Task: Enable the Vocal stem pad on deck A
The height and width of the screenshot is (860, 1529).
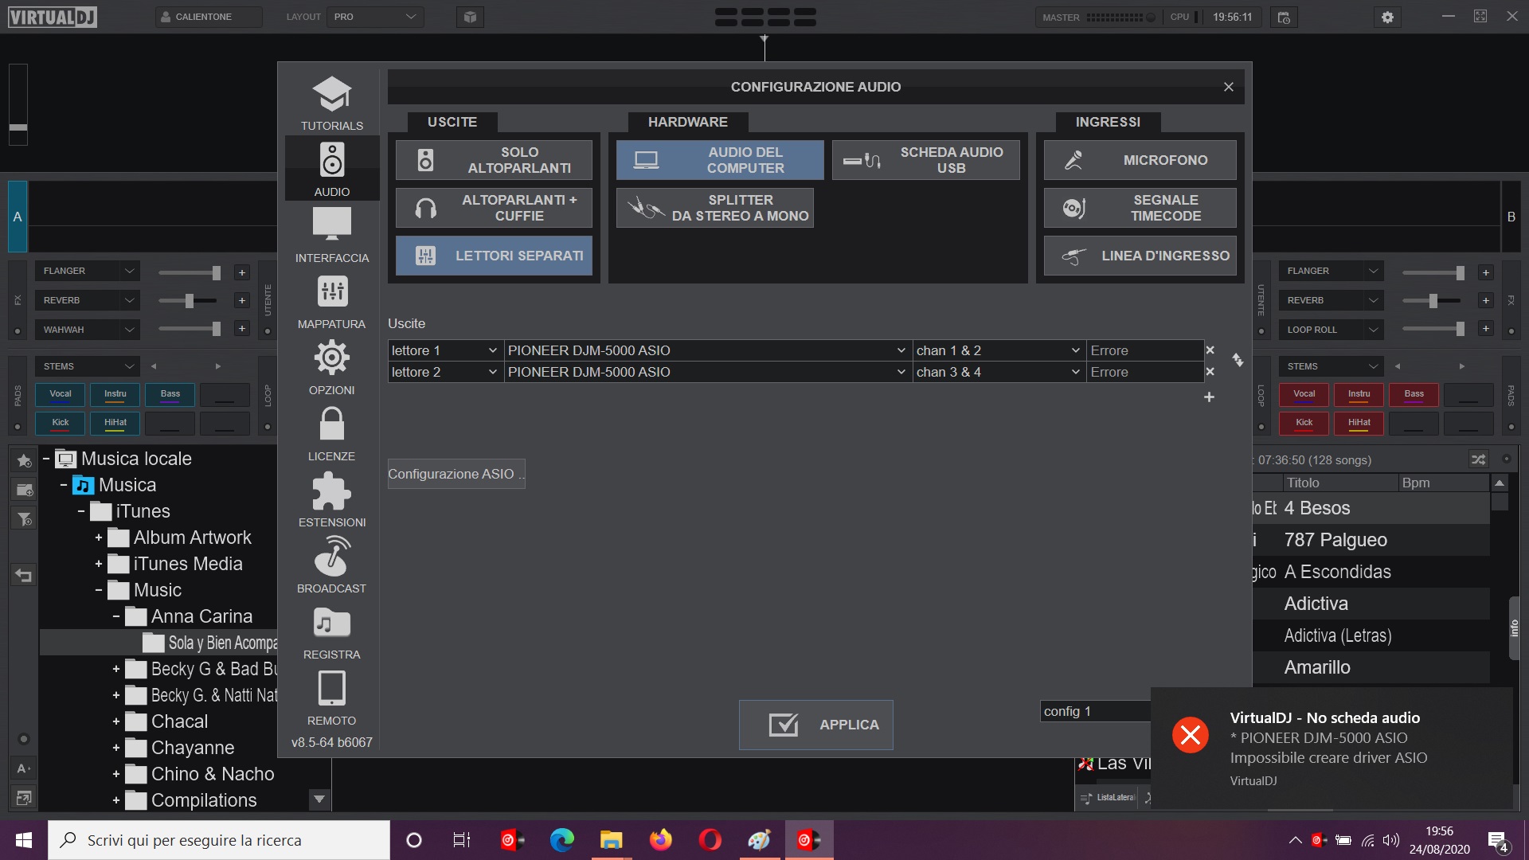Action: [61, 394]
